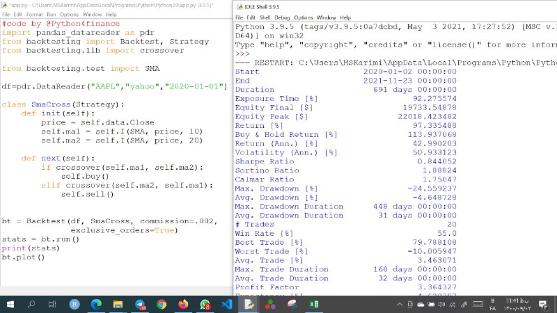Click the '113.937068' Buy & Hold value

pos(432,134)
